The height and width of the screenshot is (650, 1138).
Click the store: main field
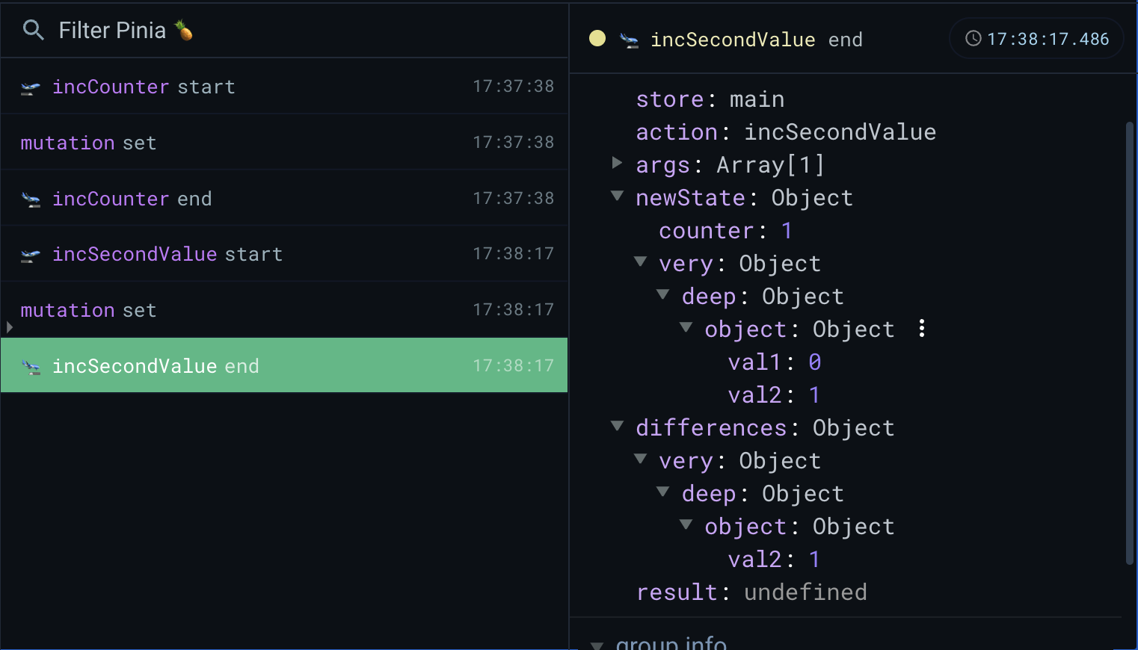pyautogui.click(x=710, y=99)
